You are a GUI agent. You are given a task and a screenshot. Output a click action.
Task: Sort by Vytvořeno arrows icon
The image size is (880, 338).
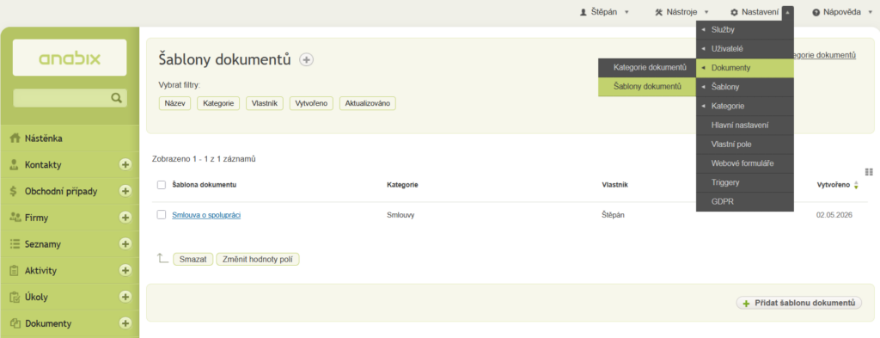tap(856, 185)
